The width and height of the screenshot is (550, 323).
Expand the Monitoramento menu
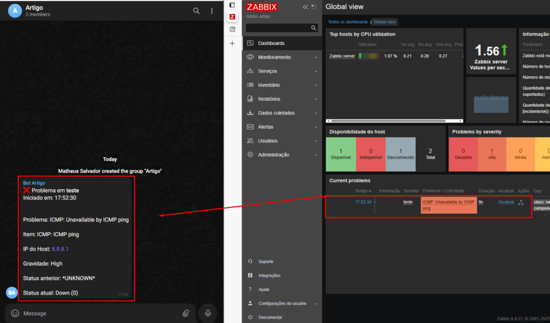pyautogui.click(x=282, y=57)
